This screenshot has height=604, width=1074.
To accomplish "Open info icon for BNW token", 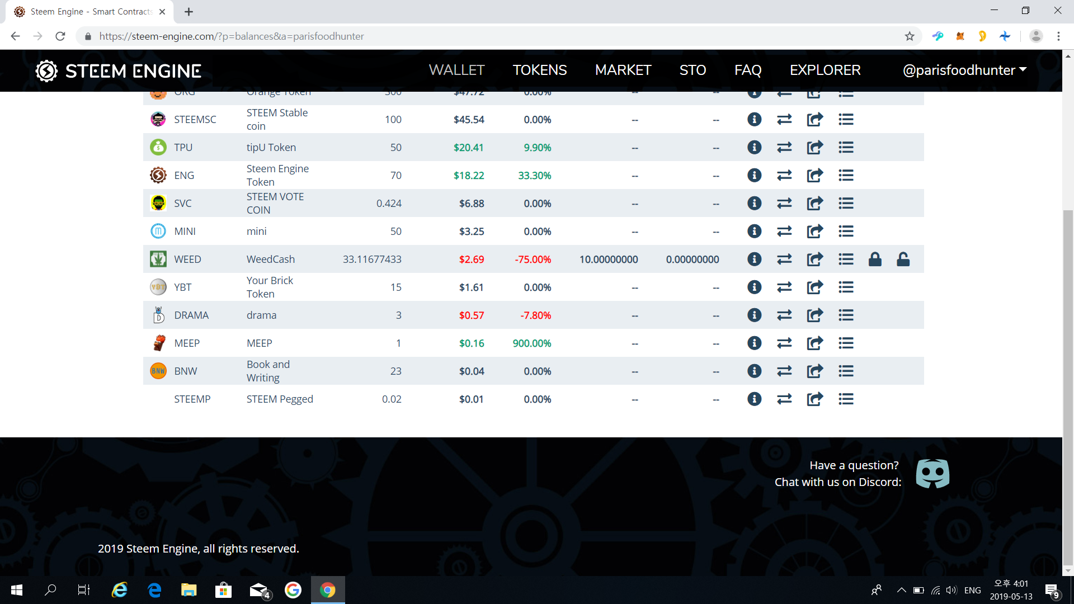I will (754, 371).
